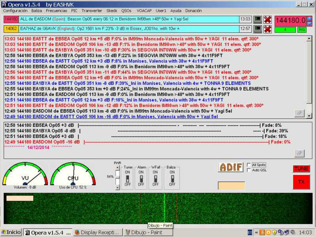The image size is (316, 237).
Task: Click the green RIG button
Action: (302, 30)
